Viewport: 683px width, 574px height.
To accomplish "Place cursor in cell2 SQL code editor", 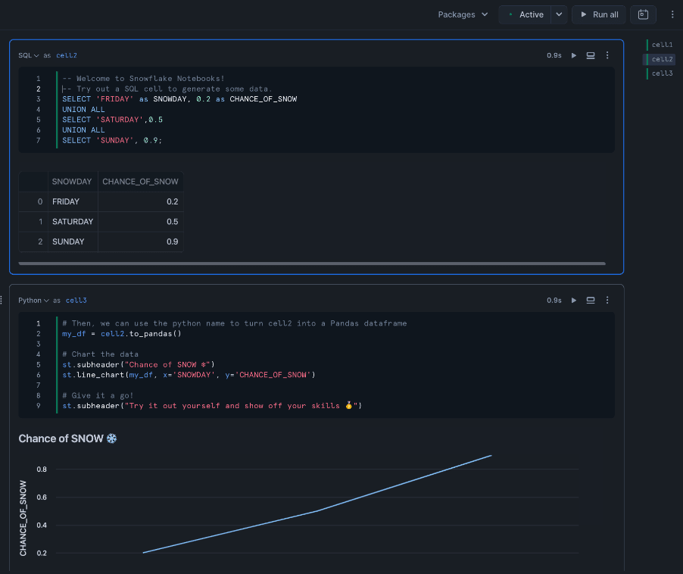I will pos(317,109).
